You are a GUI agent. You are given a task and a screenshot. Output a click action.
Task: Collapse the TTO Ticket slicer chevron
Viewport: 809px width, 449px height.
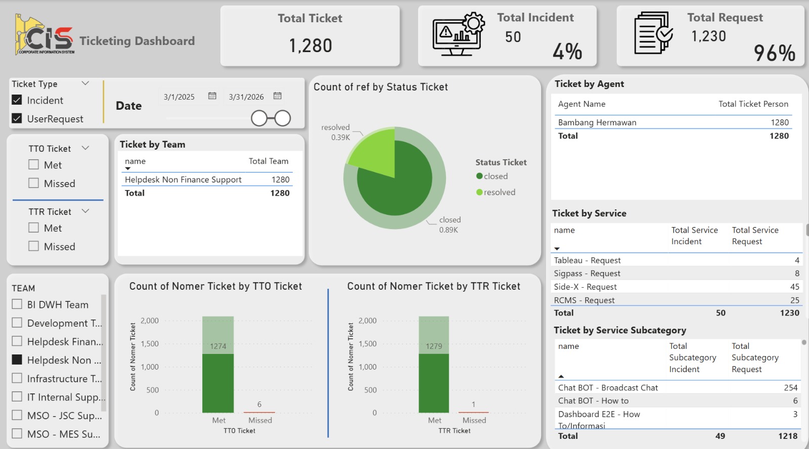(x=85, y=148)
